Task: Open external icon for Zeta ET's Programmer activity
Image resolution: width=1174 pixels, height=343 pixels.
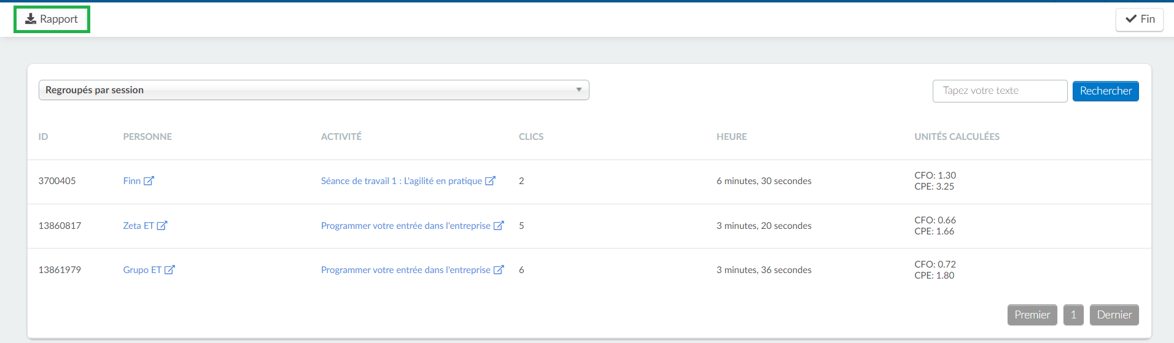Action: [499, 225]
